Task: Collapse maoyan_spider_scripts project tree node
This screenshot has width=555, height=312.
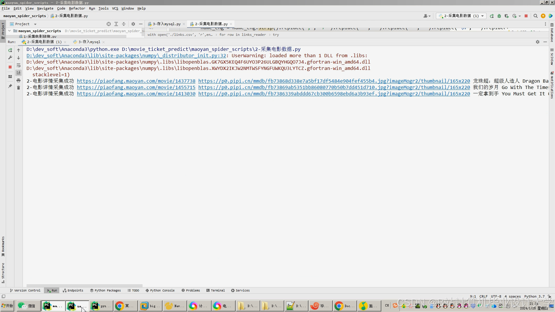Action: (10, 31)
